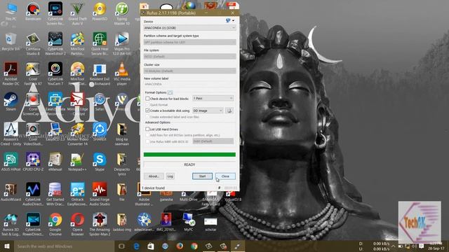This screenshot has width=449, height=252.
Task: Click the green progress bar in Rufus
Action: (189, 155)
